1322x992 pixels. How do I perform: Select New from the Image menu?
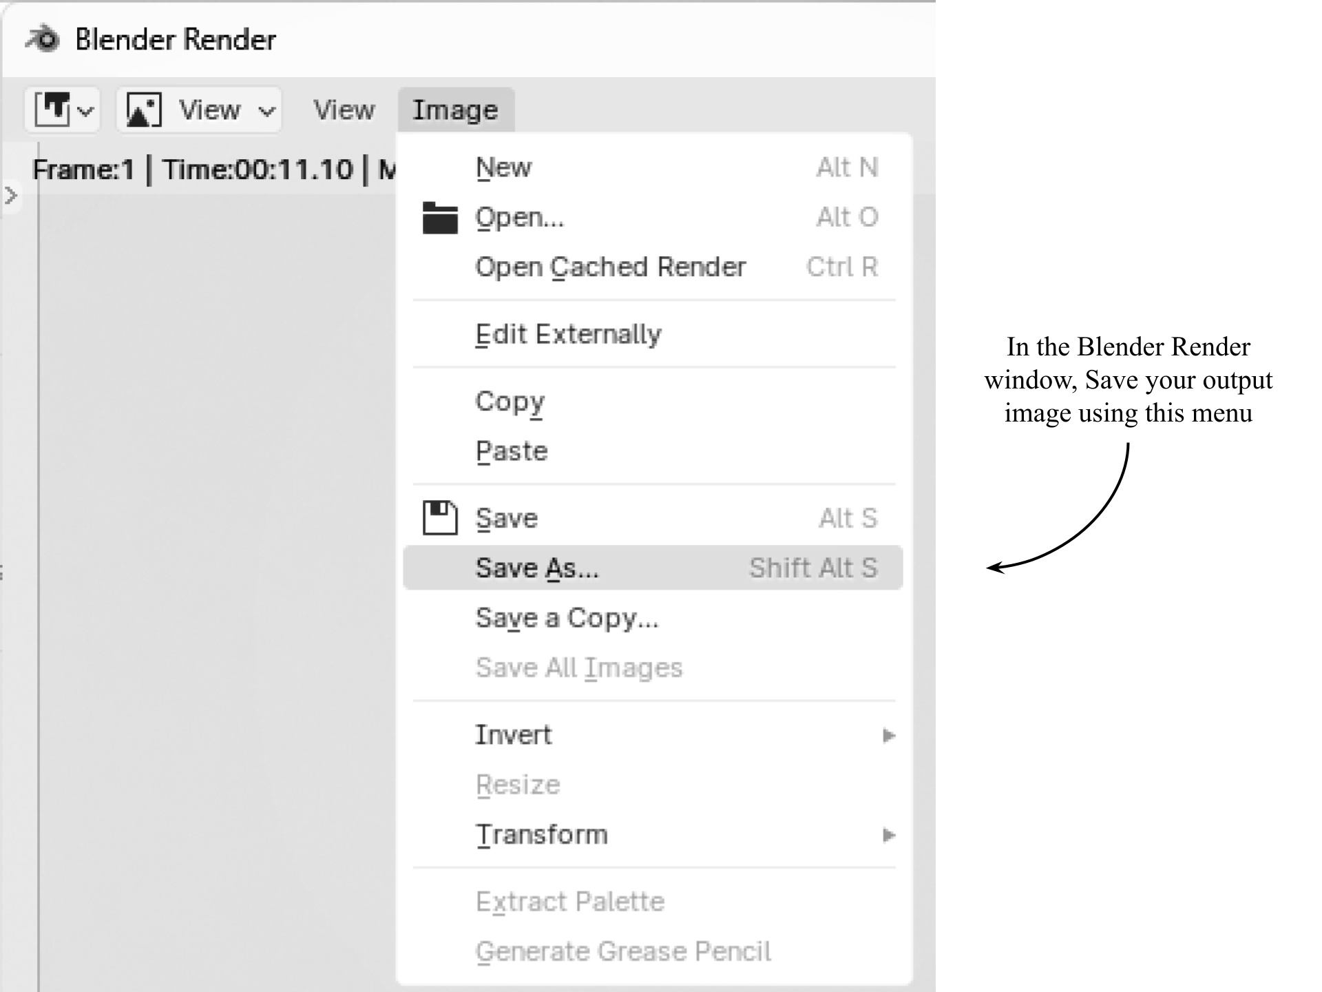click(x=503, y=166)
